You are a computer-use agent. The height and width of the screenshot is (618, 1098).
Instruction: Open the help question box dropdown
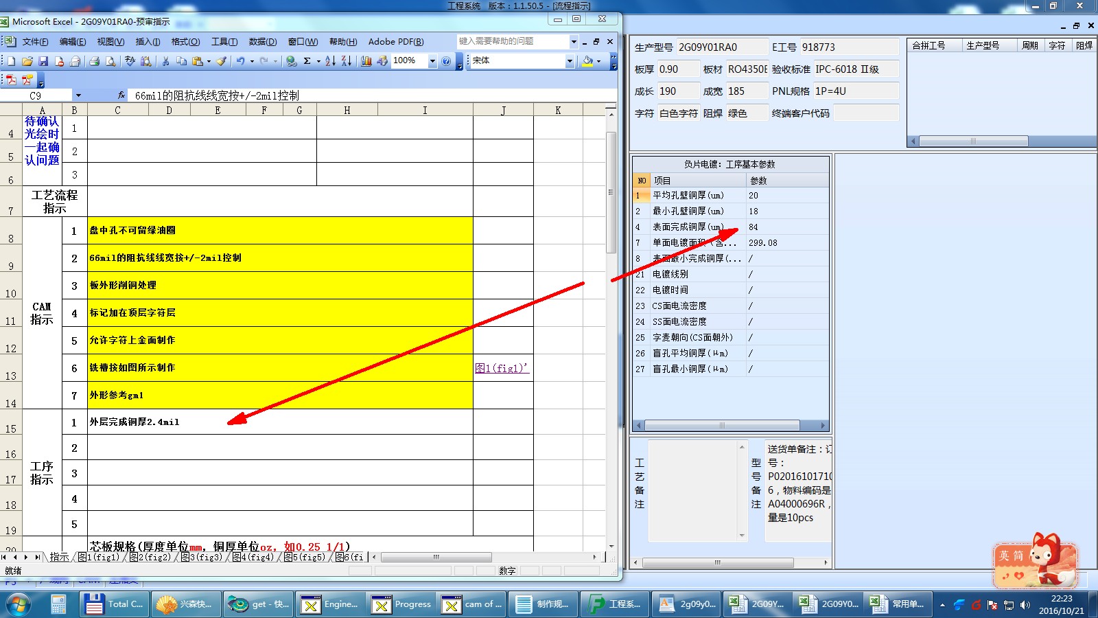click(574, 41)
